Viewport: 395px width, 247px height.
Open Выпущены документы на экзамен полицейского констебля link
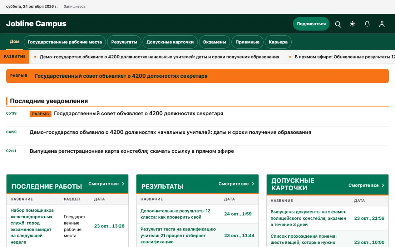pos(308,218)
